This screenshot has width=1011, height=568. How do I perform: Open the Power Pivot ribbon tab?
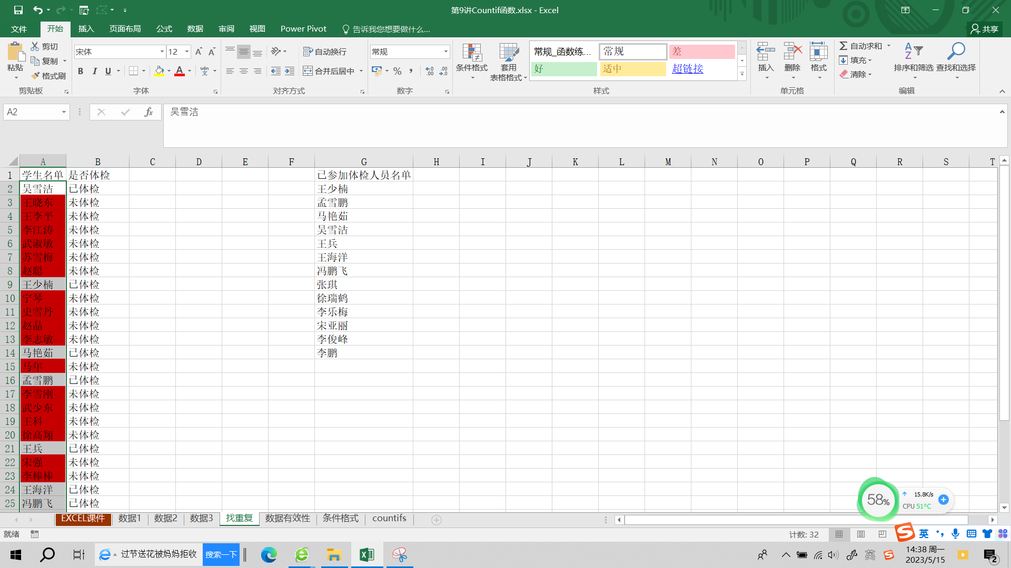click(303, 29)
